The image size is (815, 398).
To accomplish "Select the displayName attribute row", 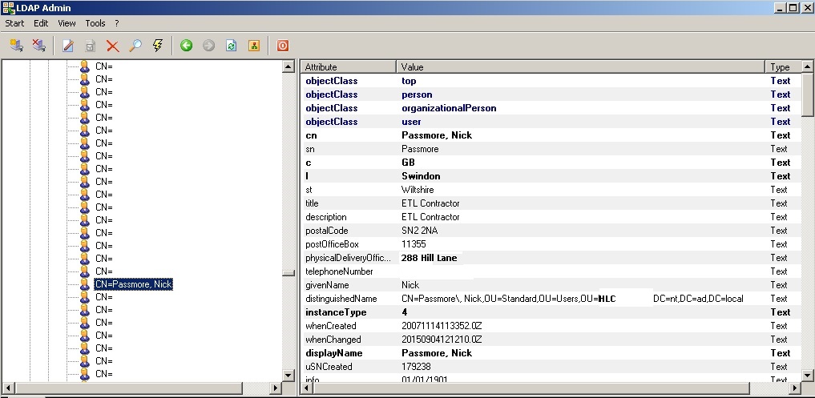I will 551,353.
